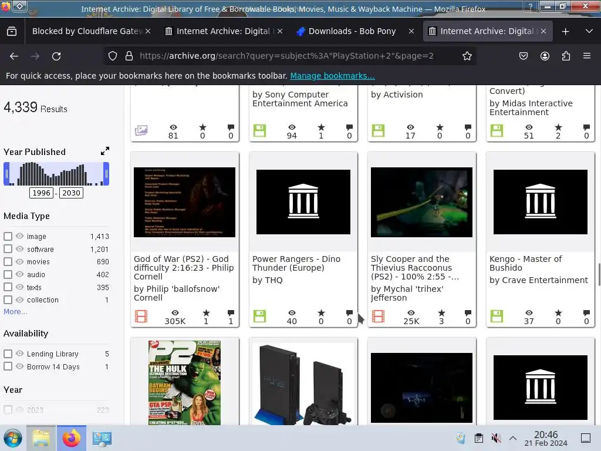The image size is (601, 451).
Task: Click the image media icon on the first top card
Action: click(x=141, y=130)
